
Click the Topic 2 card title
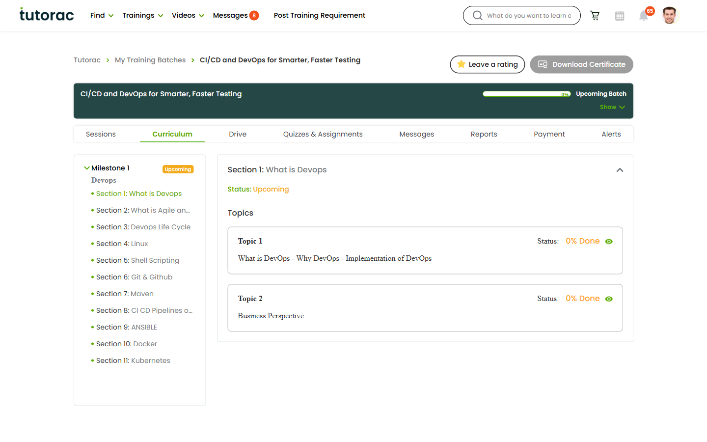pos(250,299)
